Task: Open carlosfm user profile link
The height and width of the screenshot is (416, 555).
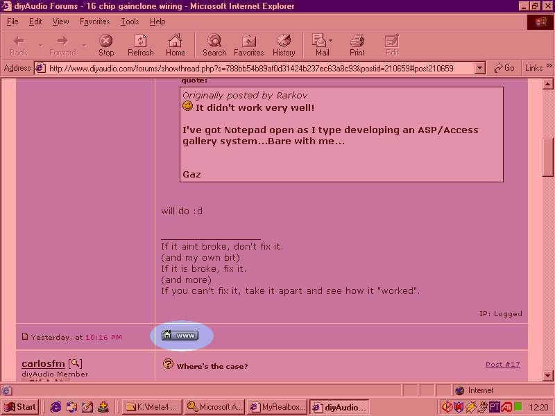Action: click(43, 363)
